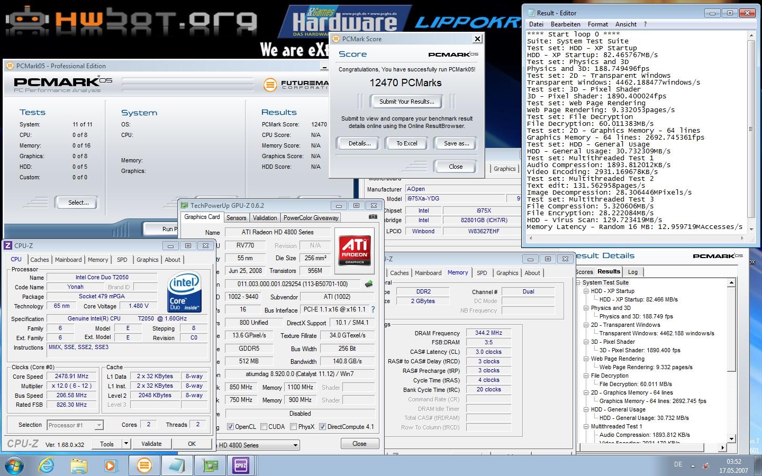Image resolution: width=762 pixels, height=476 pixels.
Task: Open the Bearbeiten menu in Notepad
Action: coord(565,24)
